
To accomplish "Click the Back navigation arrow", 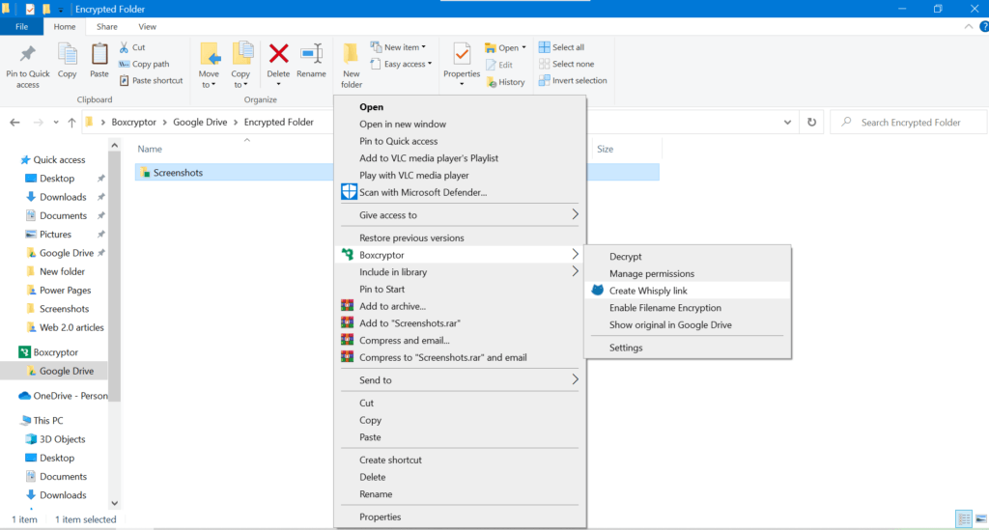I will coord(14,123).
